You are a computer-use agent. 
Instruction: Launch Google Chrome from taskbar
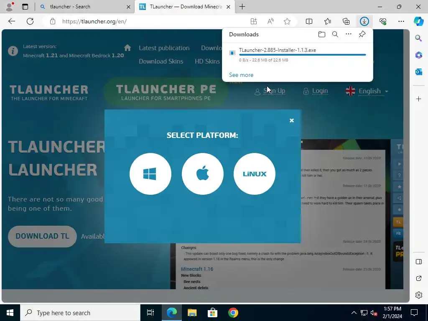pyautogui.click(x=233, y=313)
